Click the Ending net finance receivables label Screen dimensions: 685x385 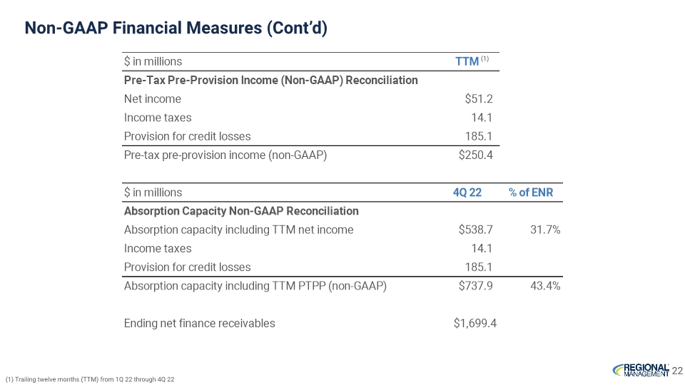[x=199, y=324]
